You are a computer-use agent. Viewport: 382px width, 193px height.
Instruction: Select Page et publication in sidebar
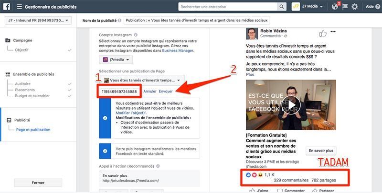point(33,130)
